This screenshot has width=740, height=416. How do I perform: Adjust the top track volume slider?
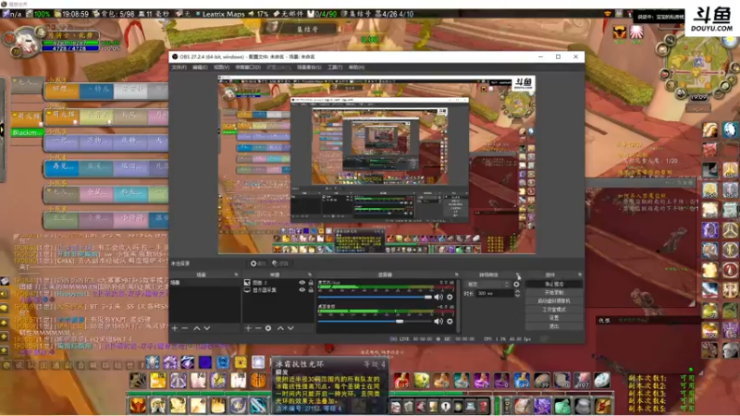pos(375,297)
